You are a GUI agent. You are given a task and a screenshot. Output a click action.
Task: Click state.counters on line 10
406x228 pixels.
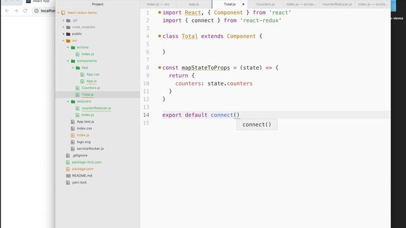click(230, 84)
